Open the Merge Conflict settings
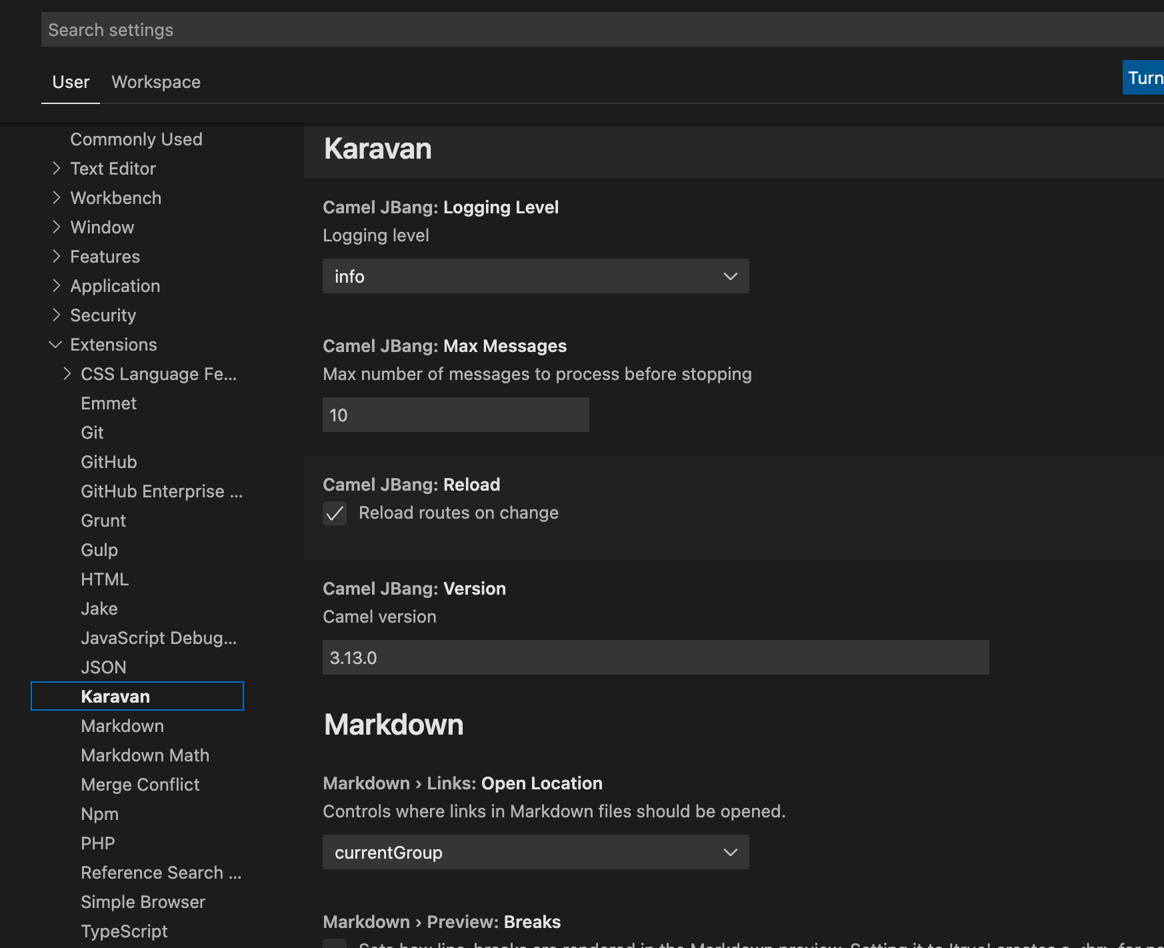Screen dimensions: 1164x948 point(140,785)
